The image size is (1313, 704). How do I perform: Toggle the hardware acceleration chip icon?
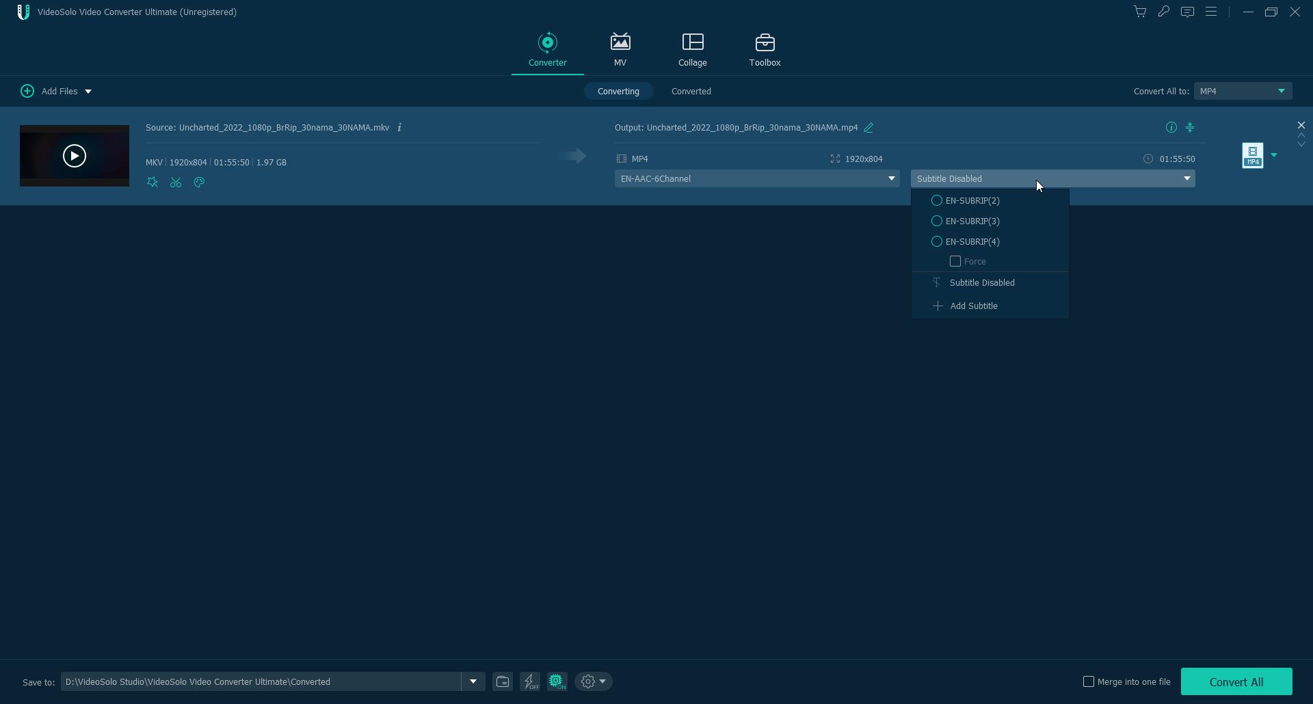coord(557,681)
